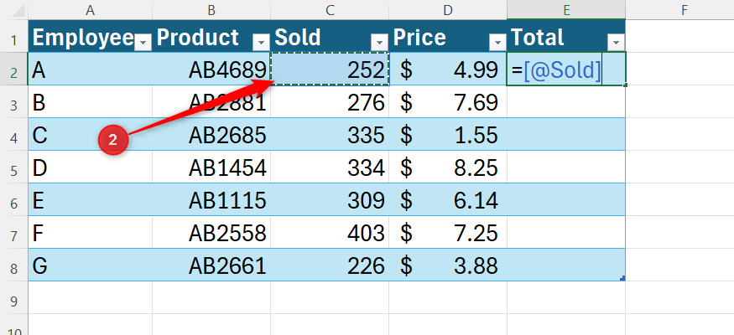This screenshot has height=335, width=734.
Task: Click the Sold cell with value 403
Action: pos(330,233)
